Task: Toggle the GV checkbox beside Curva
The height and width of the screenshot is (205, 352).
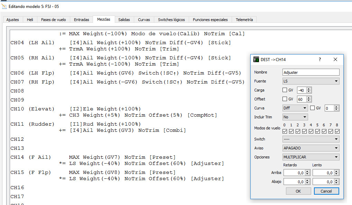Action: [x=313, y=108]
